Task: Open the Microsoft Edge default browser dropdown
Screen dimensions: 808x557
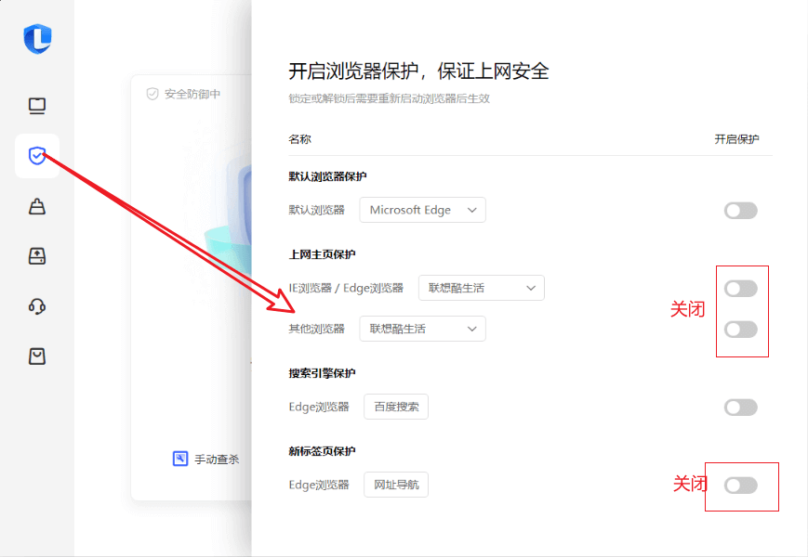Action: click(x=422, y=210)
